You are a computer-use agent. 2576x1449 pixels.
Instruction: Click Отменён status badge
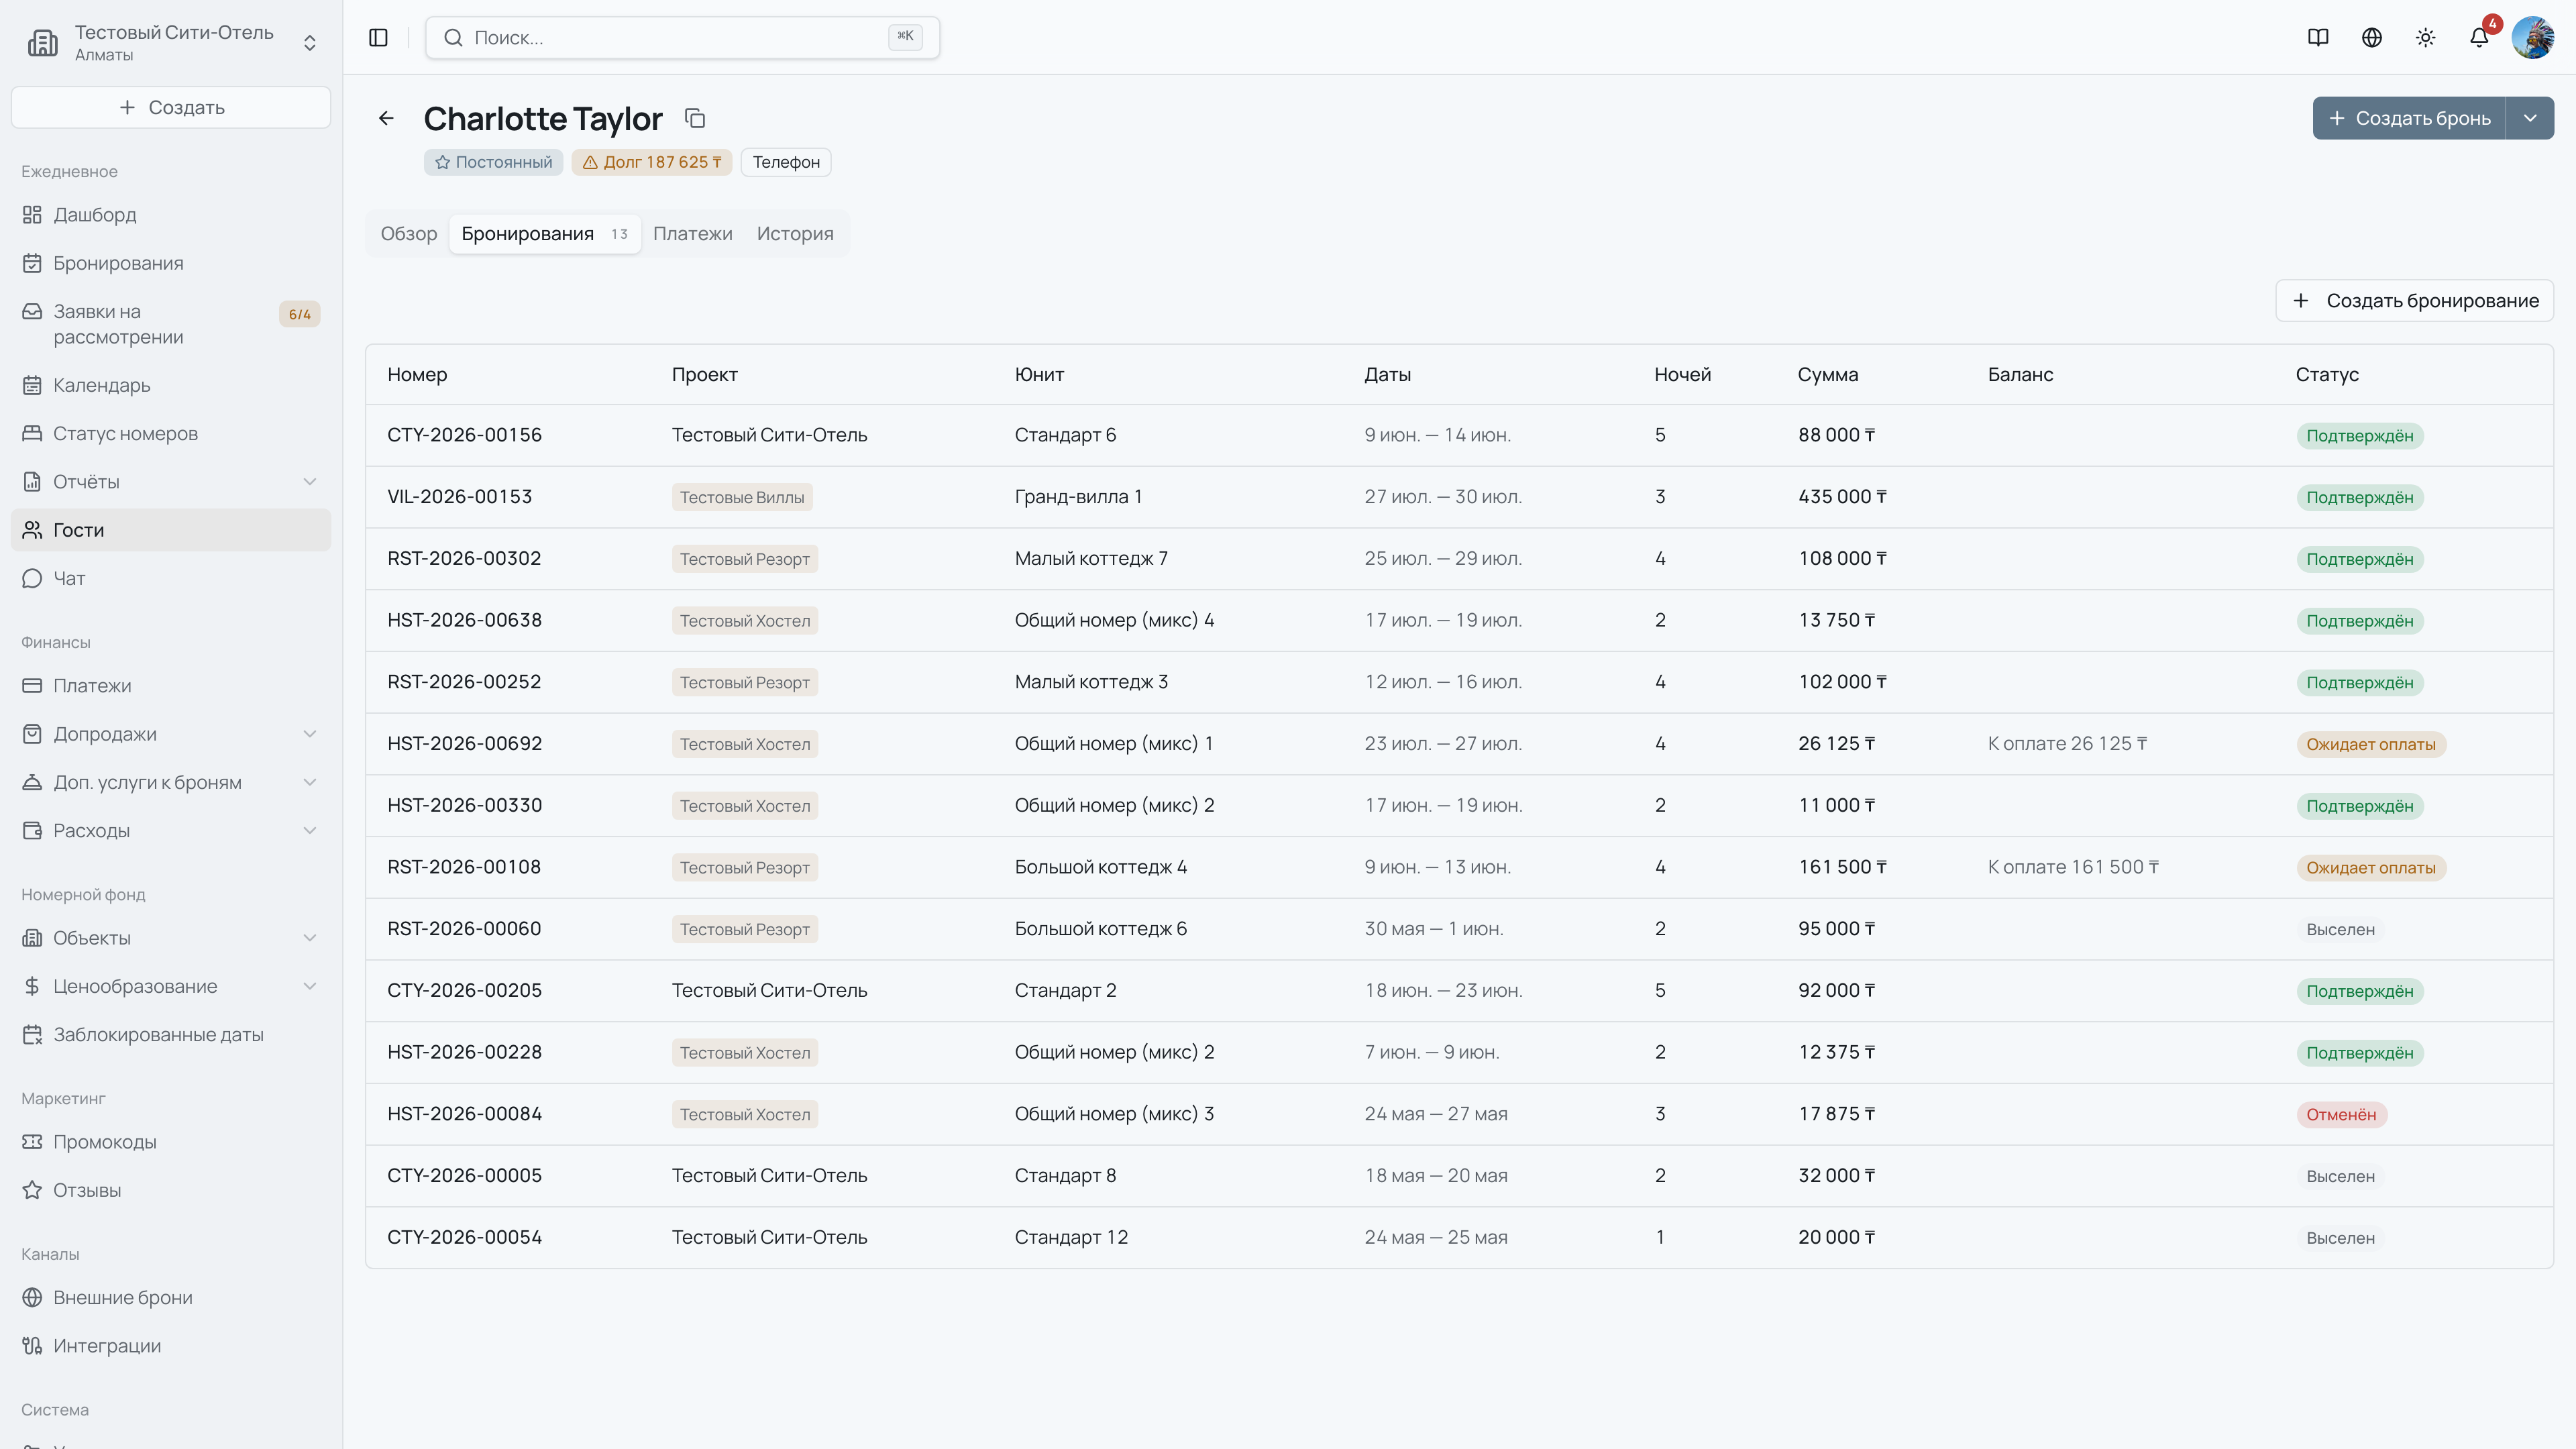click(2341, 1115)
